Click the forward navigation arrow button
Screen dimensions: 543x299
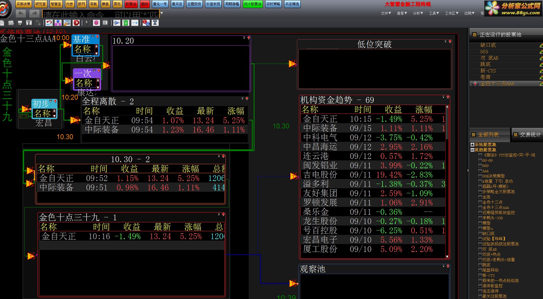coord(34,13)
